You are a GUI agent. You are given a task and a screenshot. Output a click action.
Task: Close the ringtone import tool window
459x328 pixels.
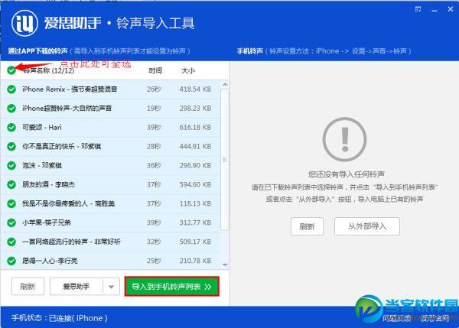(x=451, y=9)
